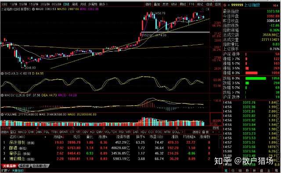
Task: Select the MACD indicator tab
Action: pos(22,132)
